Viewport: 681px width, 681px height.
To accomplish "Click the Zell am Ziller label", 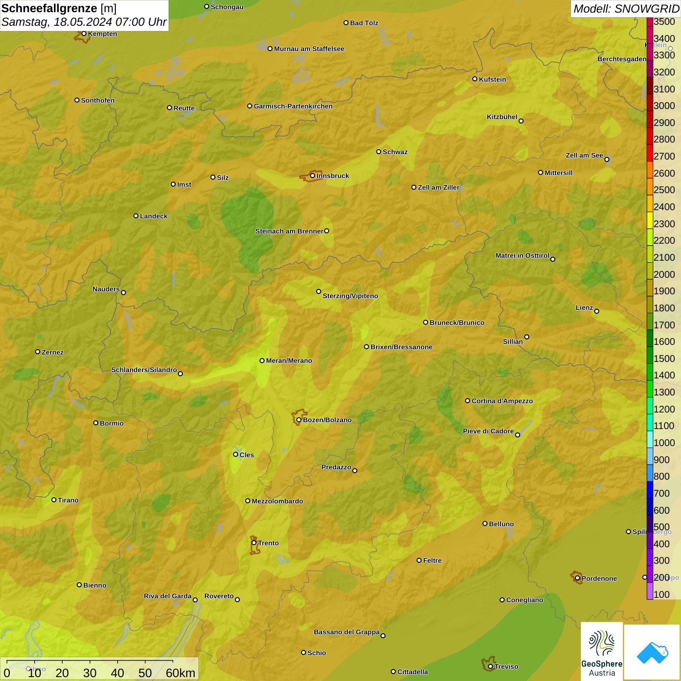I will (x=438, y=187).
